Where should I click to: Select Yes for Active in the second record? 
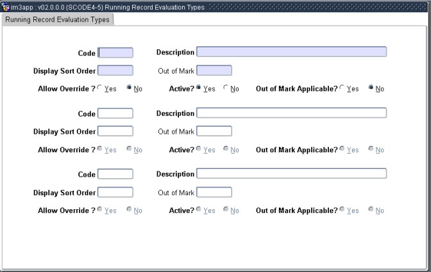coord(198,149)
